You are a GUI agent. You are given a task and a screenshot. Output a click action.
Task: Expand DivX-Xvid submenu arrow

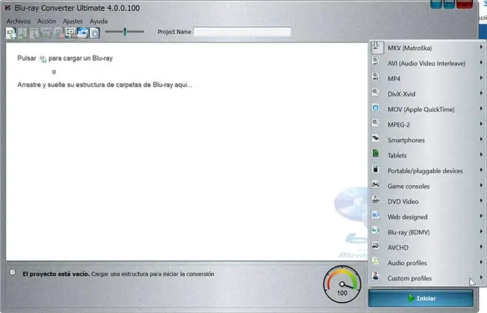481,93
